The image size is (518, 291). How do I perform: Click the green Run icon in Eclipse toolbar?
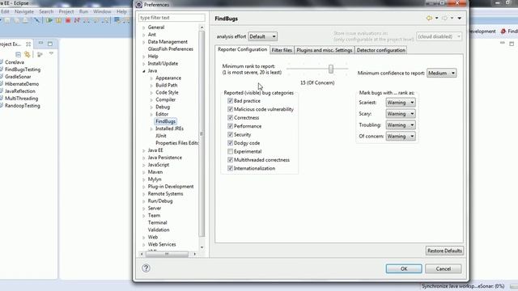click(49, 20)
